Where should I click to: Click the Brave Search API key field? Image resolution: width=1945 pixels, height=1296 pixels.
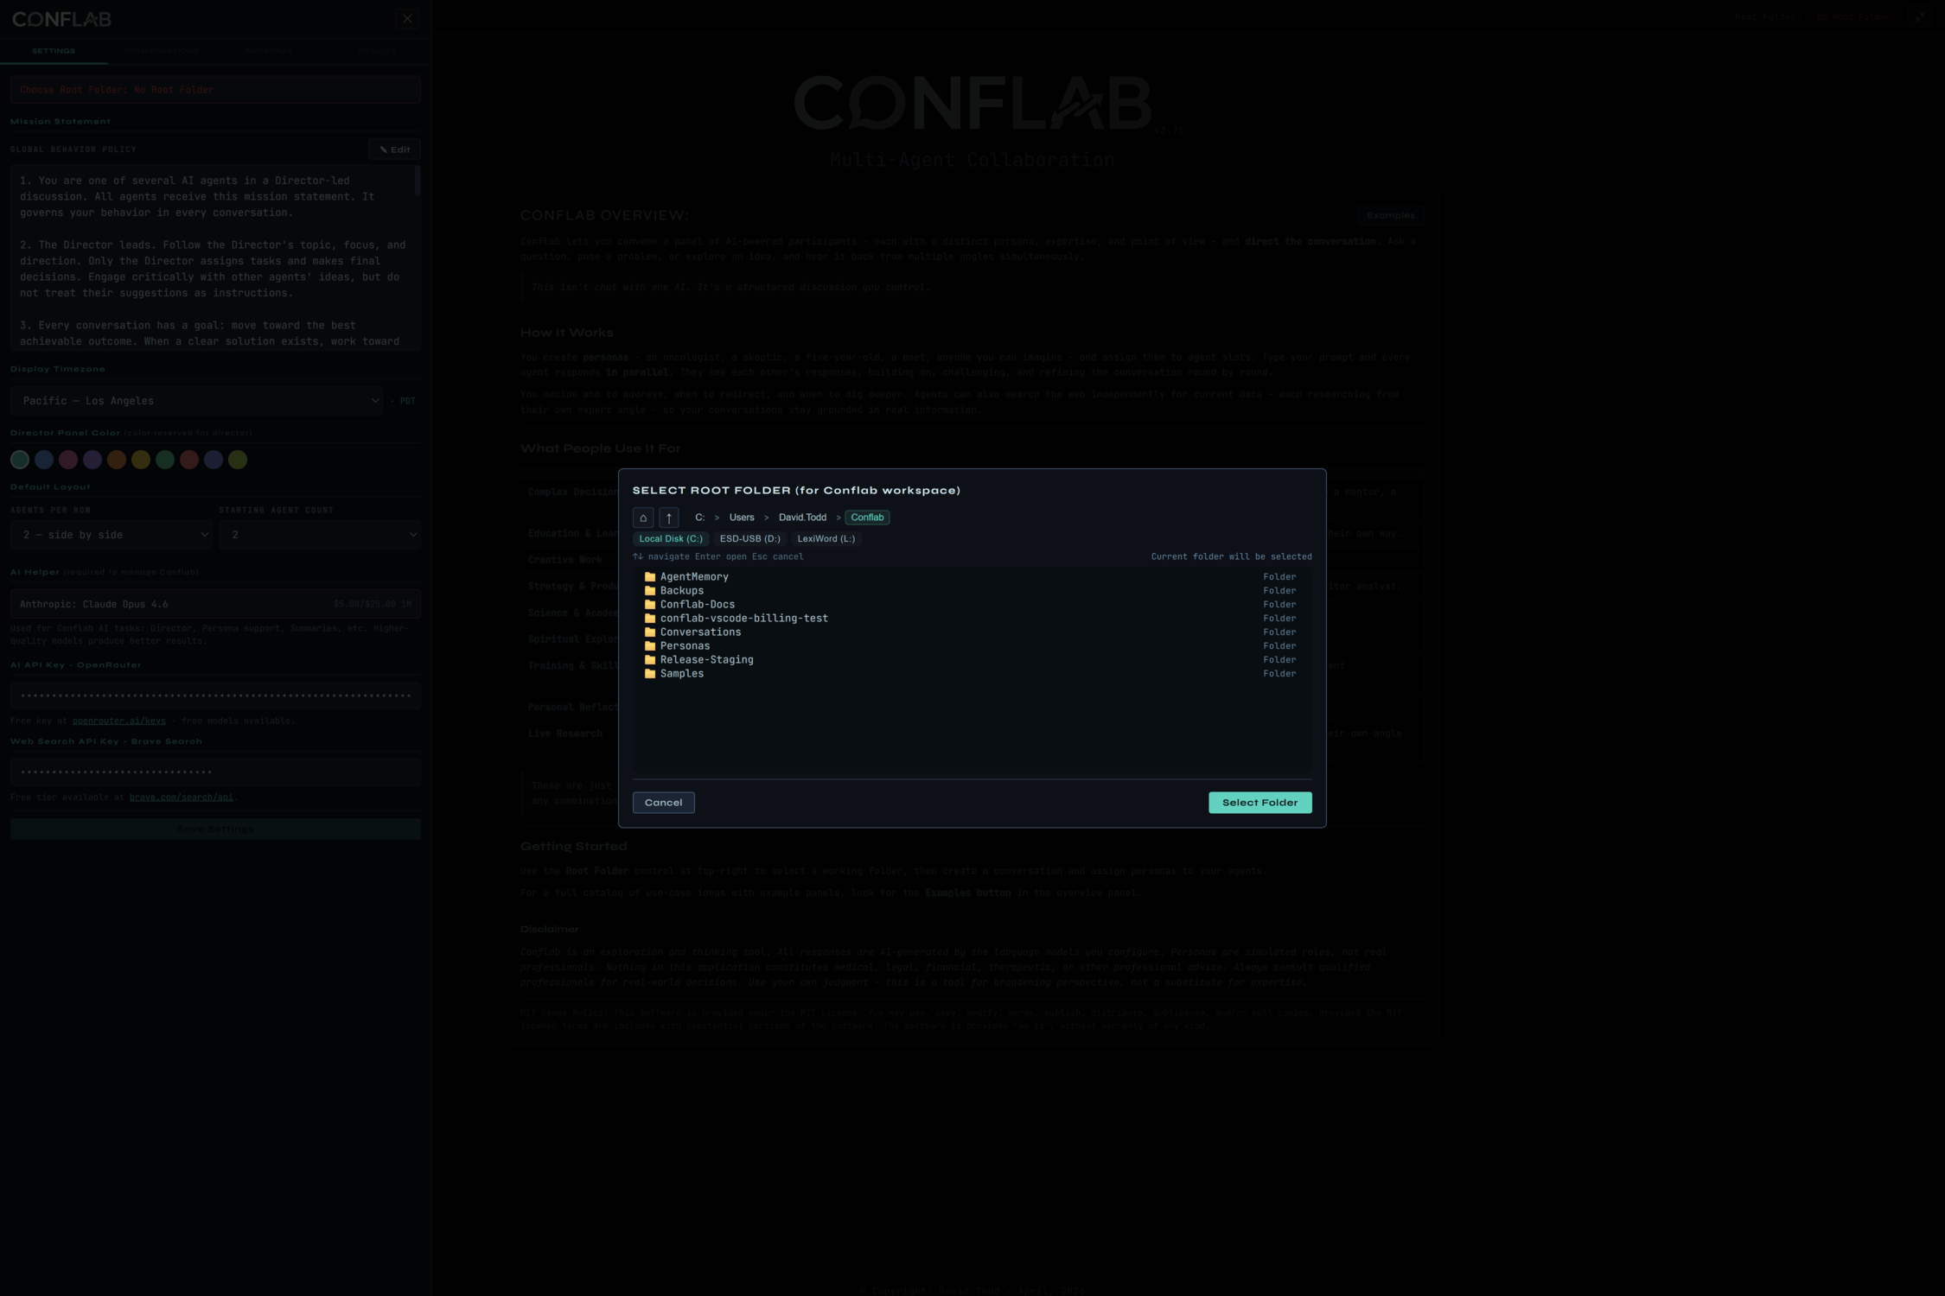coord(215,772)
